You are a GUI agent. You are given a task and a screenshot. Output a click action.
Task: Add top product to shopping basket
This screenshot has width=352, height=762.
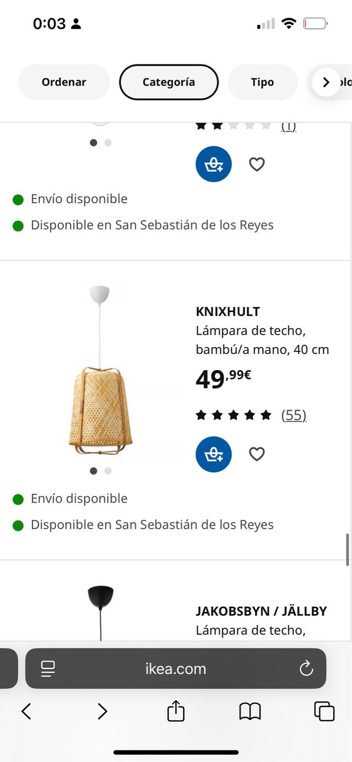pos(213,164)
